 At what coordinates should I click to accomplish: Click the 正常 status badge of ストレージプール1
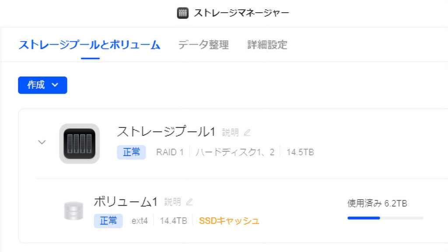[x=131, y=152]
